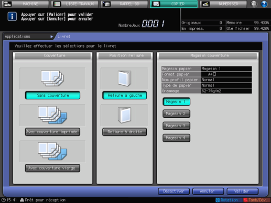Screen dimensions: 271x203
Task: Click the Originaux count
Action: [x=221, y=22]
